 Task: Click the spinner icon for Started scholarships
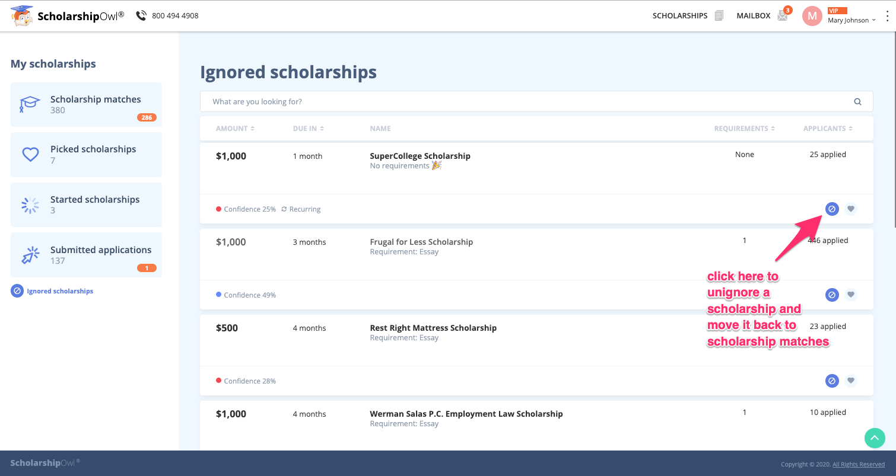[x=30, y=205]
